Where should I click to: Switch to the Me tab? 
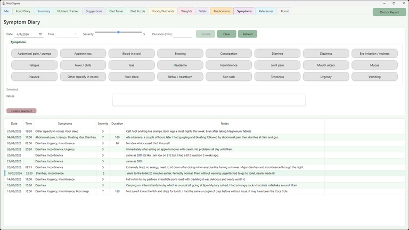(x=6, y=11)
